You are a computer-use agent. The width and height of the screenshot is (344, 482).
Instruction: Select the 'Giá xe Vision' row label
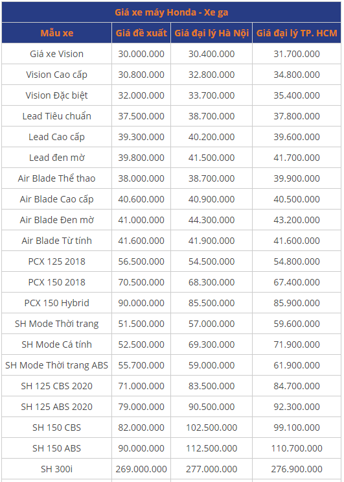pyautogui.click(x=57, y=54)
